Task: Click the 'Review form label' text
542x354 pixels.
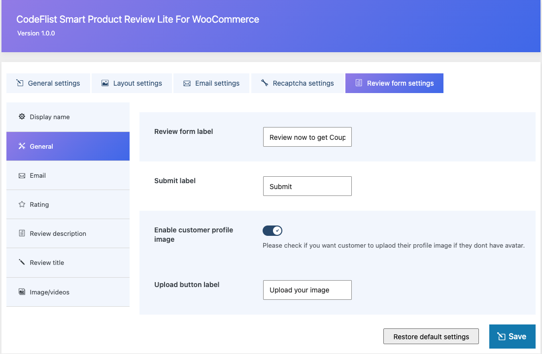Action: 184,131
